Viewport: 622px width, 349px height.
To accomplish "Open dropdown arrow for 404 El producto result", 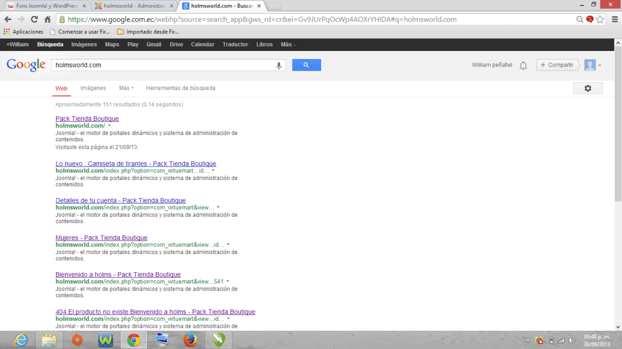I will (x=228, y=319).
